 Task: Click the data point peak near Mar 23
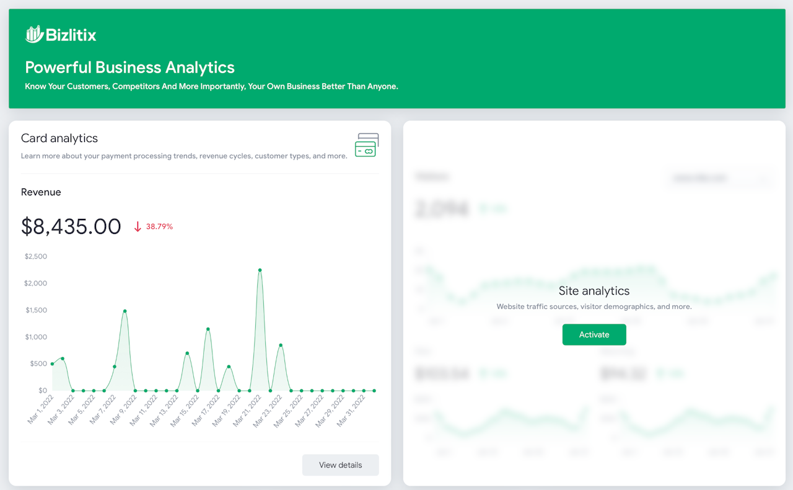[x=281, y=345]
